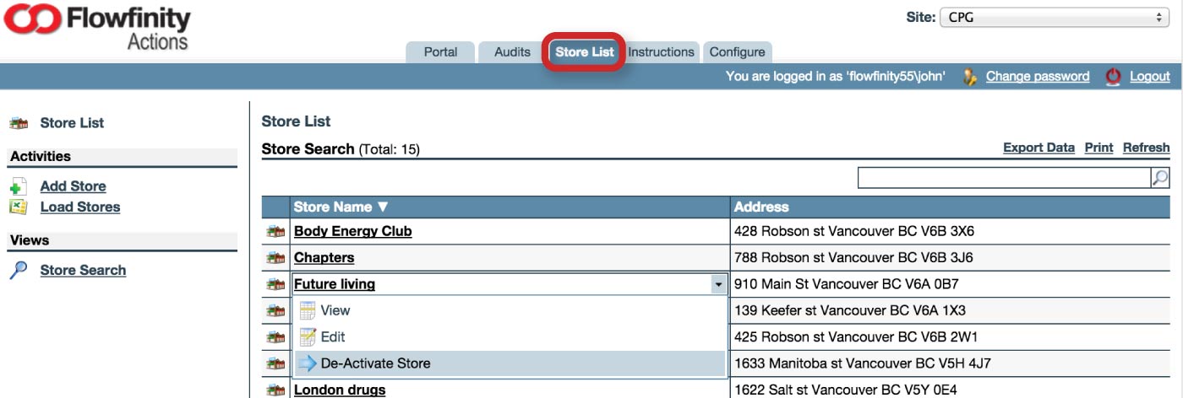Open the London drugs store link
This screenshot has height=398, width=1183.
(x=339, y=390)
